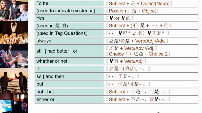Select the '(used in Tag Questions)' row
The width and height of the screenshot is (202, 113).
[116, 33]
